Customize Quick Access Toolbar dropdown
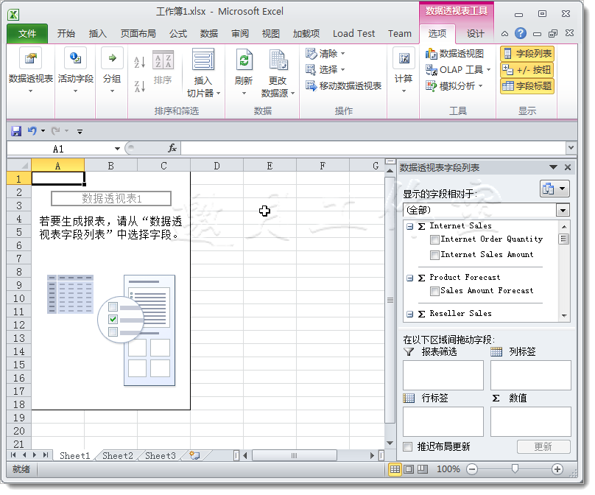Image resolution: width=595 pixels, height=495 pixels. coord(80,132)
